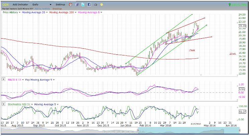Image resolution: width=249 pixels, height=136 pixels.
Task: Close the MACD indicator panel
Action: click(3, 79)
